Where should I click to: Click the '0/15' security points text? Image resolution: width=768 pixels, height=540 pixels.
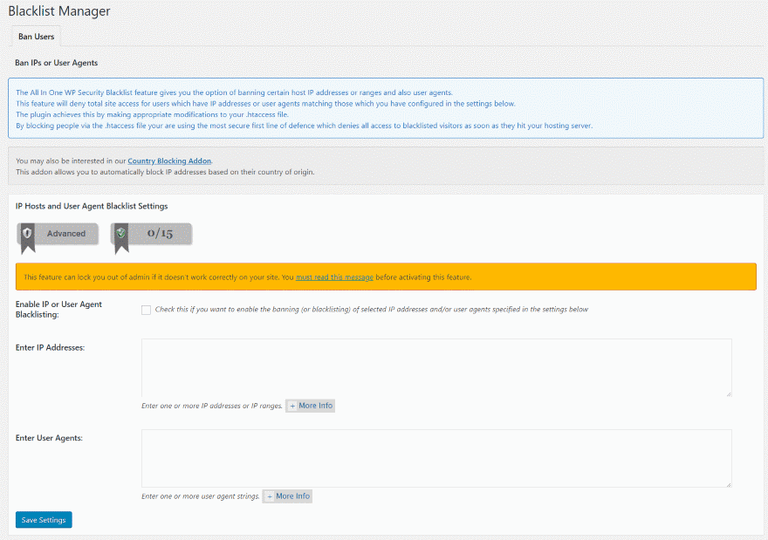coord(161,234)
